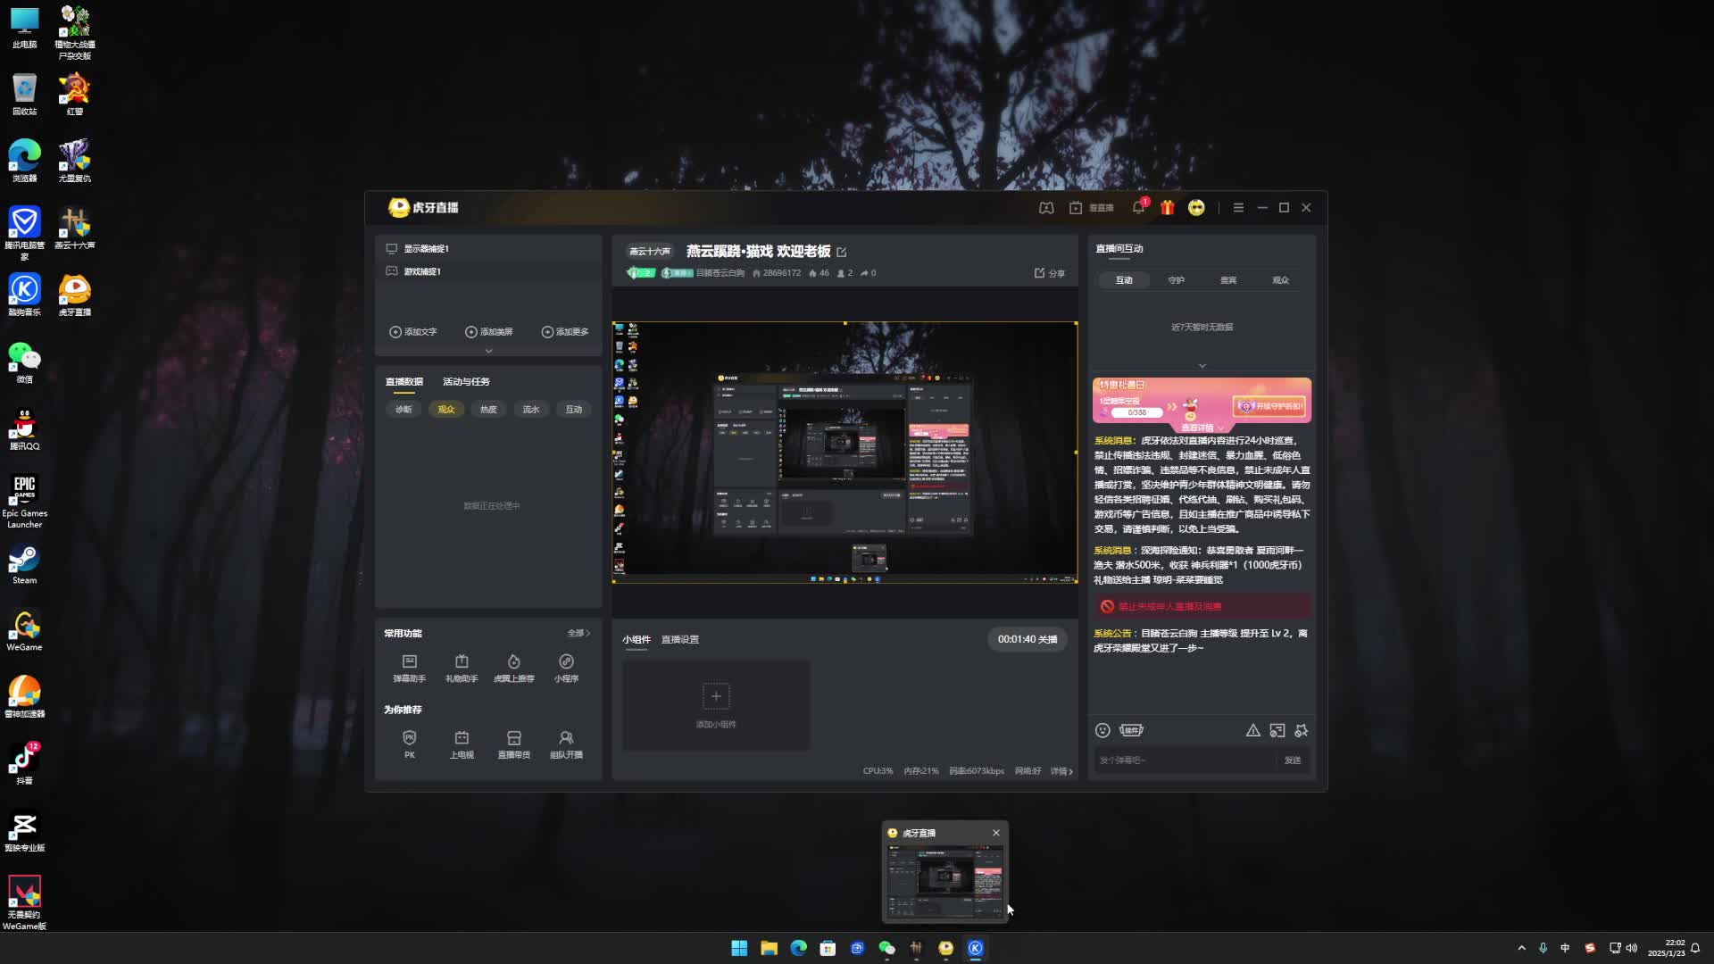The height and width of the screenshot is (964, 1714).
Task: Expand the source list chevron
Action: click(488, 351)
